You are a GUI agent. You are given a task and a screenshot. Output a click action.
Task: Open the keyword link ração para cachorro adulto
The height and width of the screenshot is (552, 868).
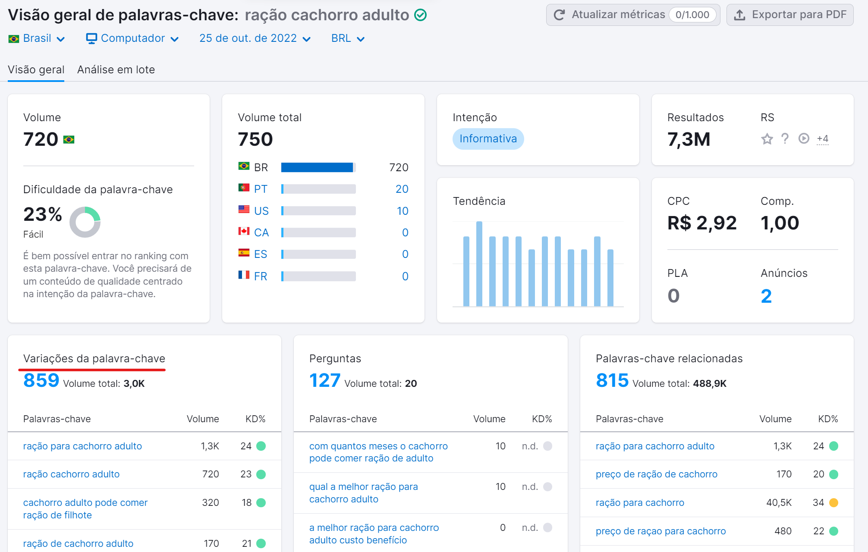(x=82, y=446)
